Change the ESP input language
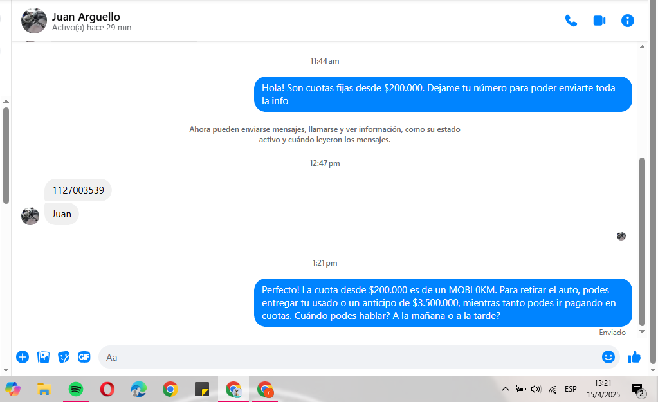The height and width of the screenshot is (402, 658). coord(571,389)
